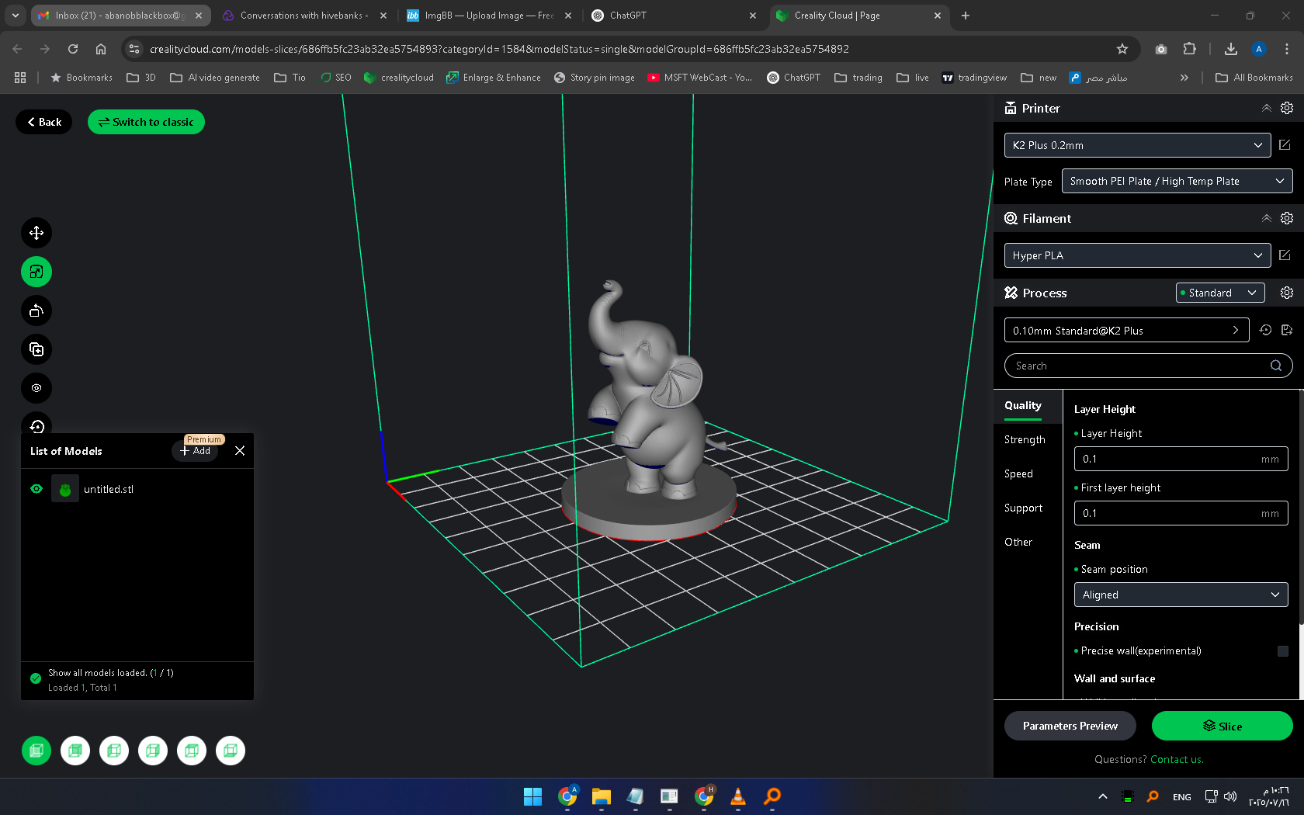Click the Reset model tool icon

click(x=36, y=425)
